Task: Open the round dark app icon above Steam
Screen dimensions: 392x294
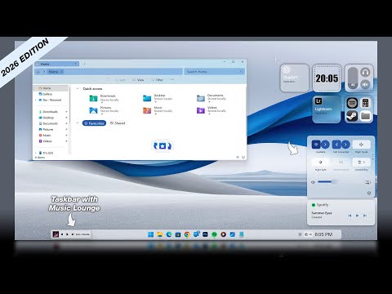Action: point(352,103)
